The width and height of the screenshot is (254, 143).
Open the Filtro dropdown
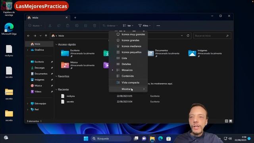144,25
